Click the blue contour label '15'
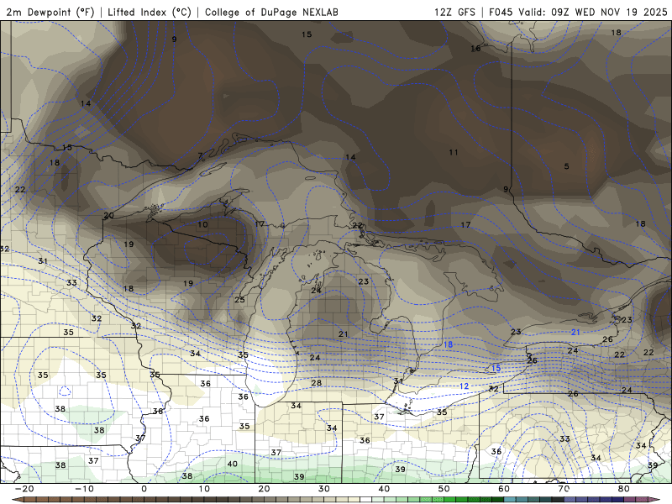This screenshot has height=504, width=672. tap(496, 368)
